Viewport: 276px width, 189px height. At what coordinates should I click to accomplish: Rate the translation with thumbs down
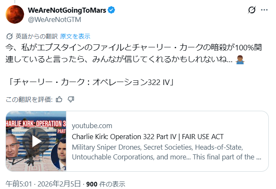click(71, 99)
